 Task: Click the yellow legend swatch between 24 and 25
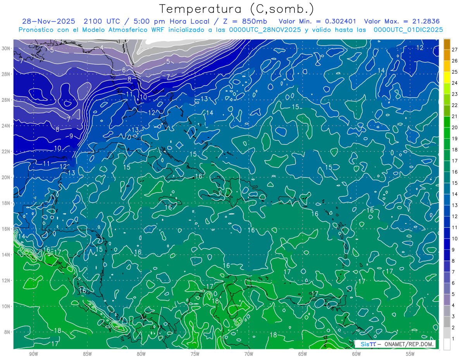point(447,77)
